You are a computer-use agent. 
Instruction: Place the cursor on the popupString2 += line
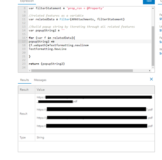click(x=42, y=41)
